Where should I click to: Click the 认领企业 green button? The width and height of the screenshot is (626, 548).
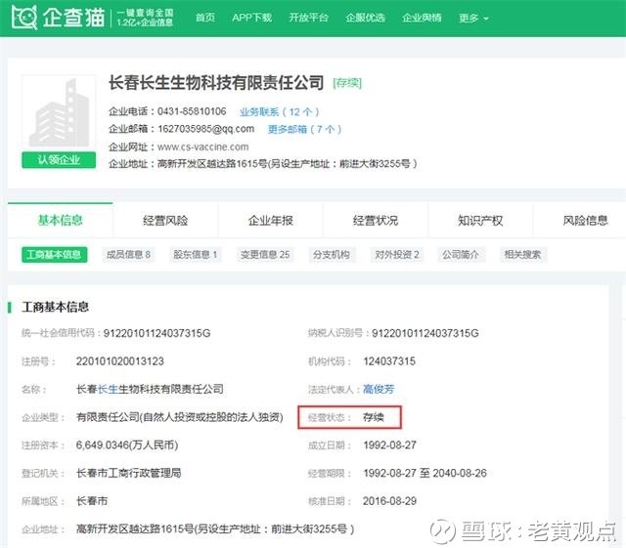click(x=59, y=160)
